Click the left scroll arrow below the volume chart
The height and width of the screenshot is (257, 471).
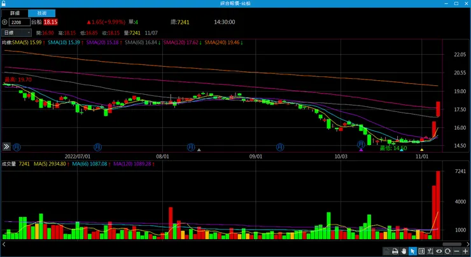(x=4, y=244)
